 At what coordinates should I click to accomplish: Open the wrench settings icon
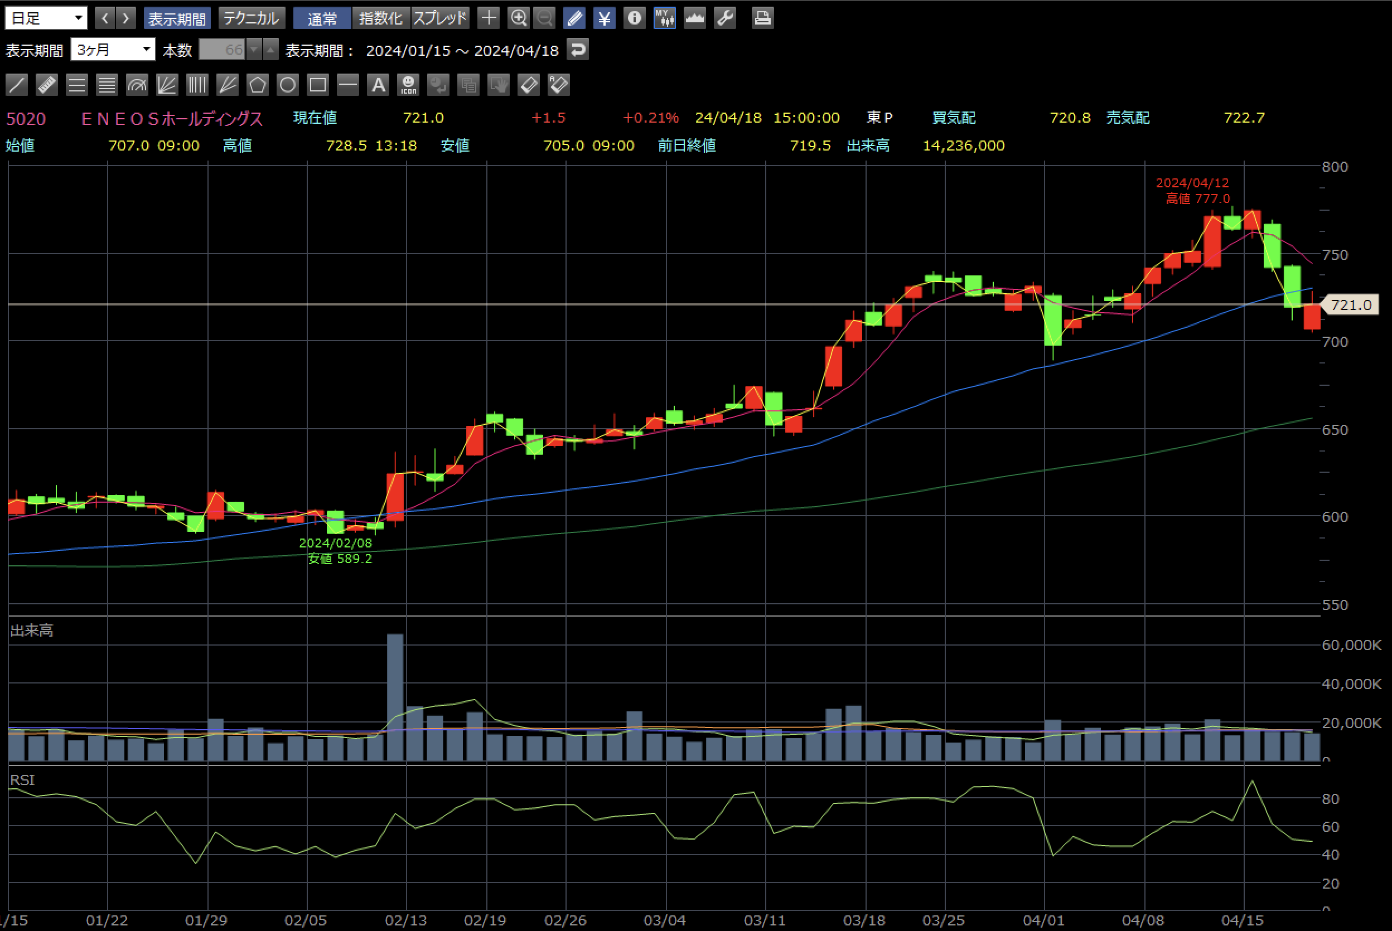[x=725, y=18]
